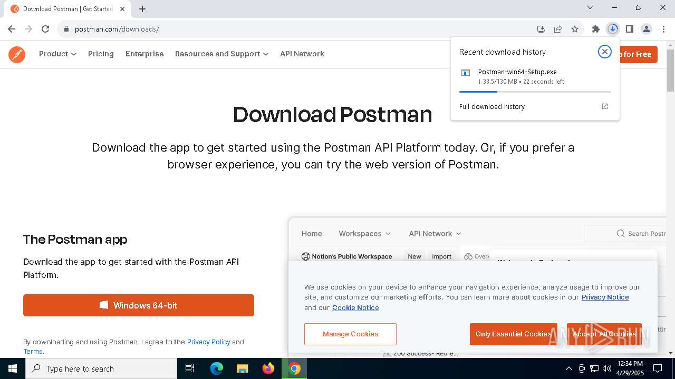Open the Privacy Notice link in cookie banner
Screen dimensions: 675x379
point(605,297)
